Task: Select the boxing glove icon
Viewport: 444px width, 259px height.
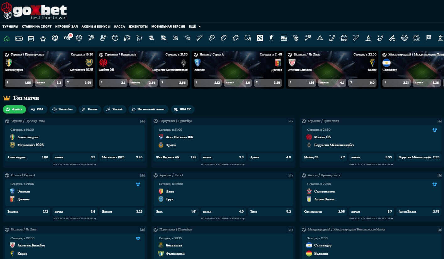Action: point(212,38)
